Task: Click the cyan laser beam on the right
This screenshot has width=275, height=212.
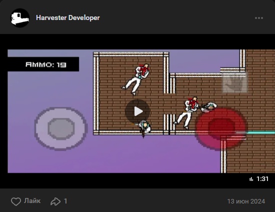Action: (x=260, y=132)
